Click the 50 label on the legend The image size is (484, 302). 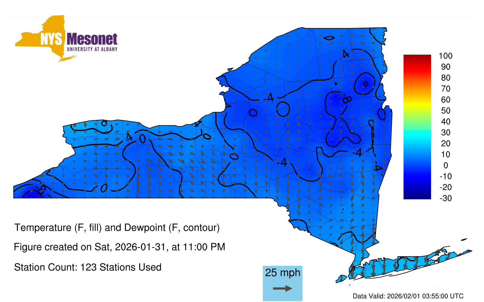click(x=445, y=111)
